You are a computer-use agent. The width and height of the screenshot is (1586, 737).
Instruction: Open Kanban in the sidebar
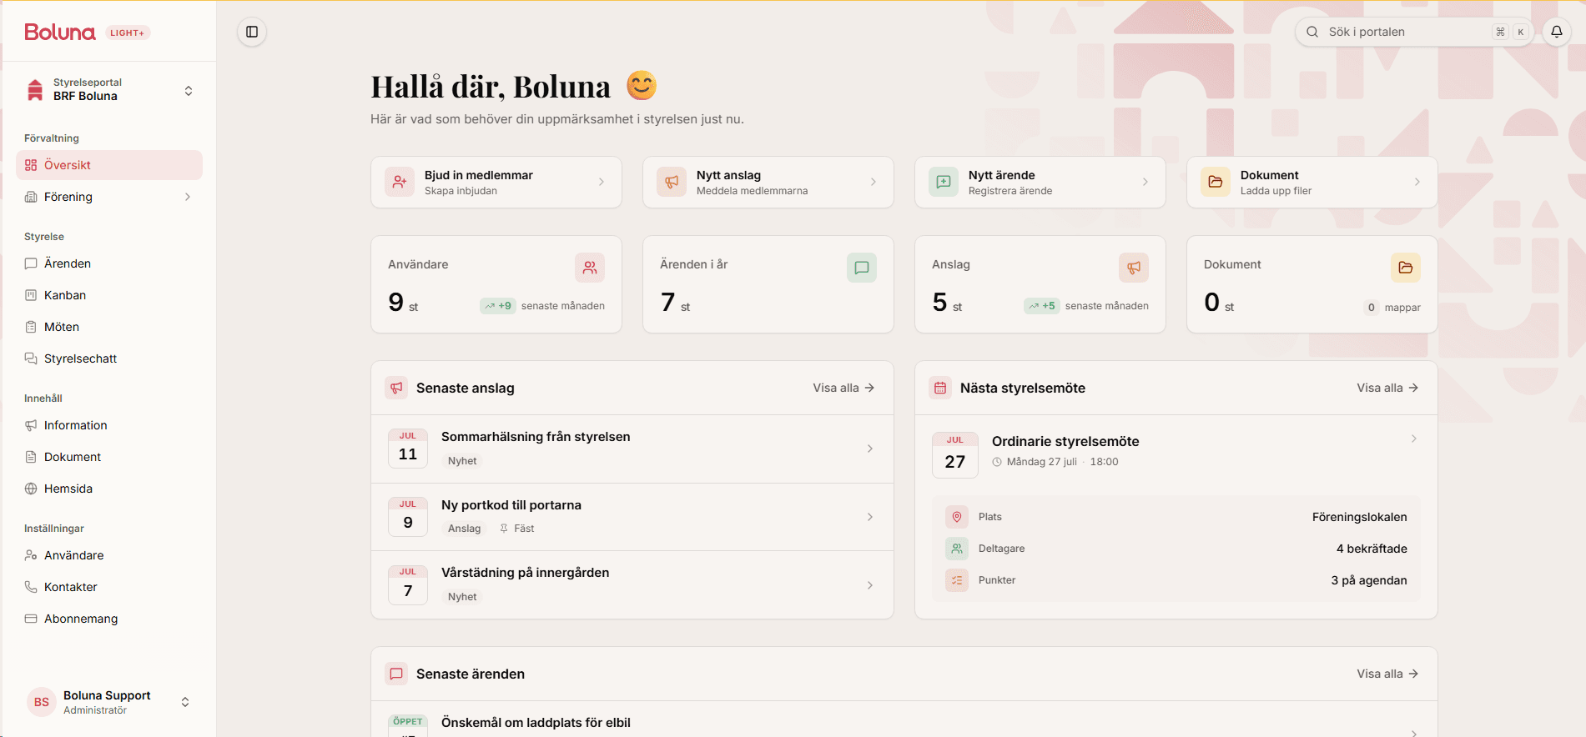coord(109,295)
